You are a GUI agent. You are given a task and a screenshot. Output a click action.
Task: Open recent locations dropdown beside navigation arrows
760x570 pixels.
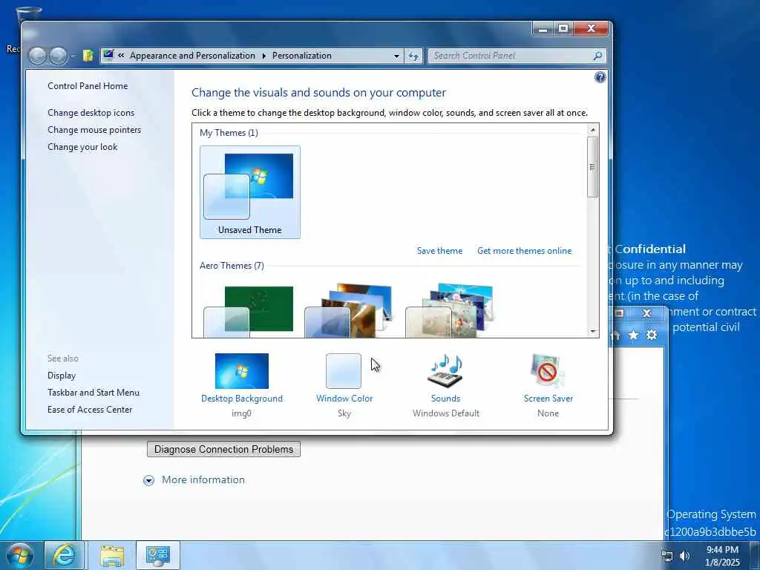[x=73, y=56]
